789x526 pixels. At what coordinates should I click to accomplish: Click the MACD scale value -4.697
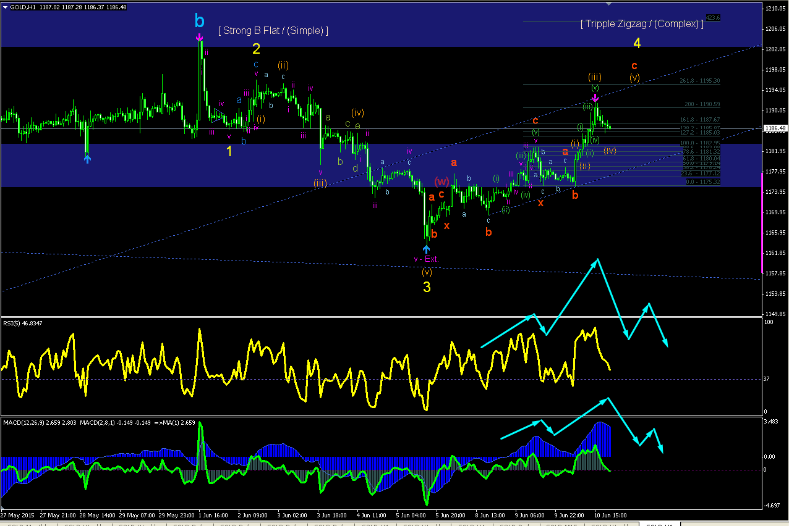(772, 506)
